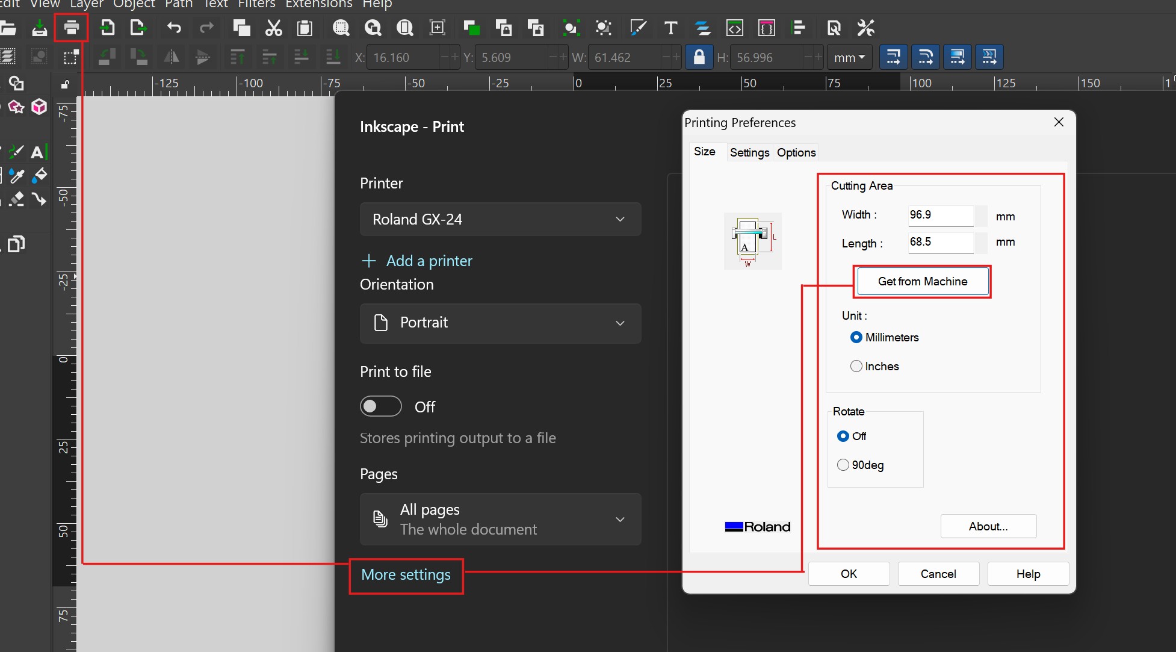Click the Paste clipboard icon
This screenshot has height=652, width=1176.
[x=305, y=28]
